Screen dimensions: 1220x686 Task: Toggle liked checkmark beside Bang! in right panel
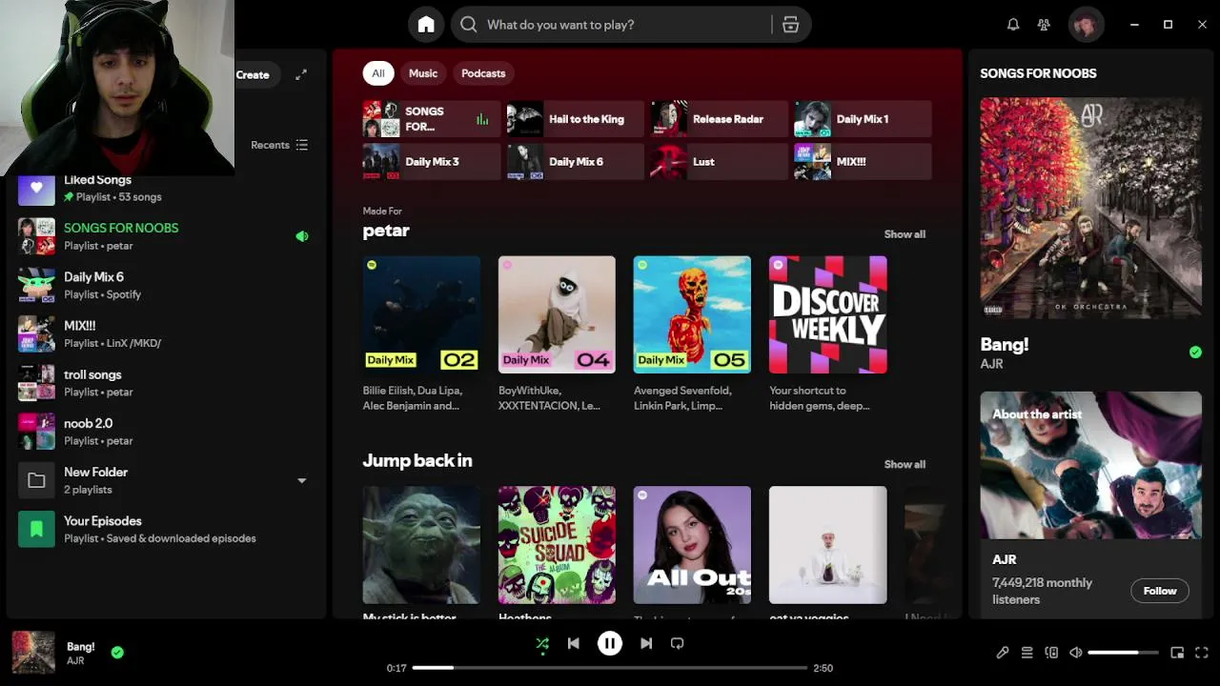tap(1195, 353)
